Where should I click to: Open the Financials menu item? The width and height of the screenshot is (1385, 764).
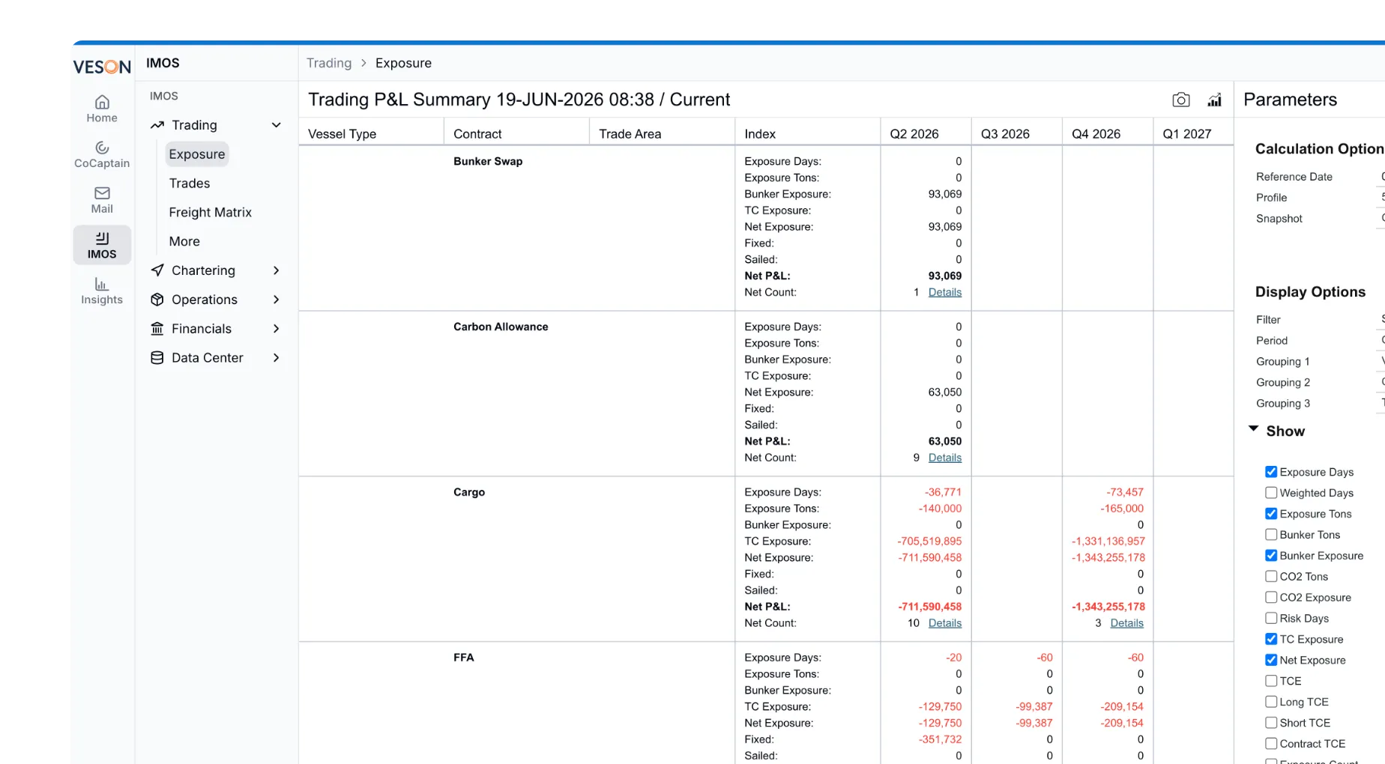(202, 329)
